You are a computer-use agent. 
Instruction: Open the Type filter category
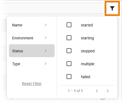(32, 64)
